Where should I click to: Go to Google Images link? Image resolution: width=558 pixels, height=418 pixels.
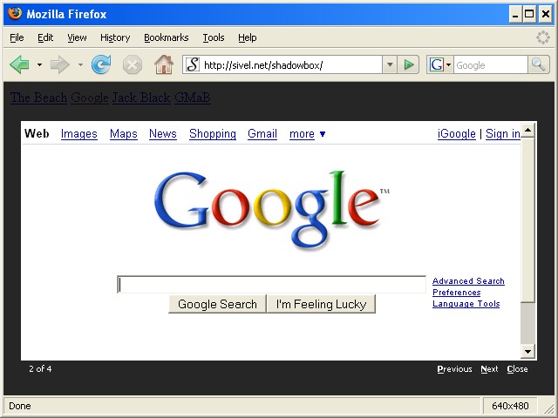click(79, 134)
